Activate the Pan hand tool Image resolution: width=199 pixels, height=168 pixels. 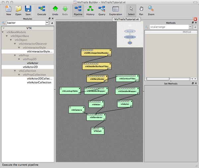[141, 11]
